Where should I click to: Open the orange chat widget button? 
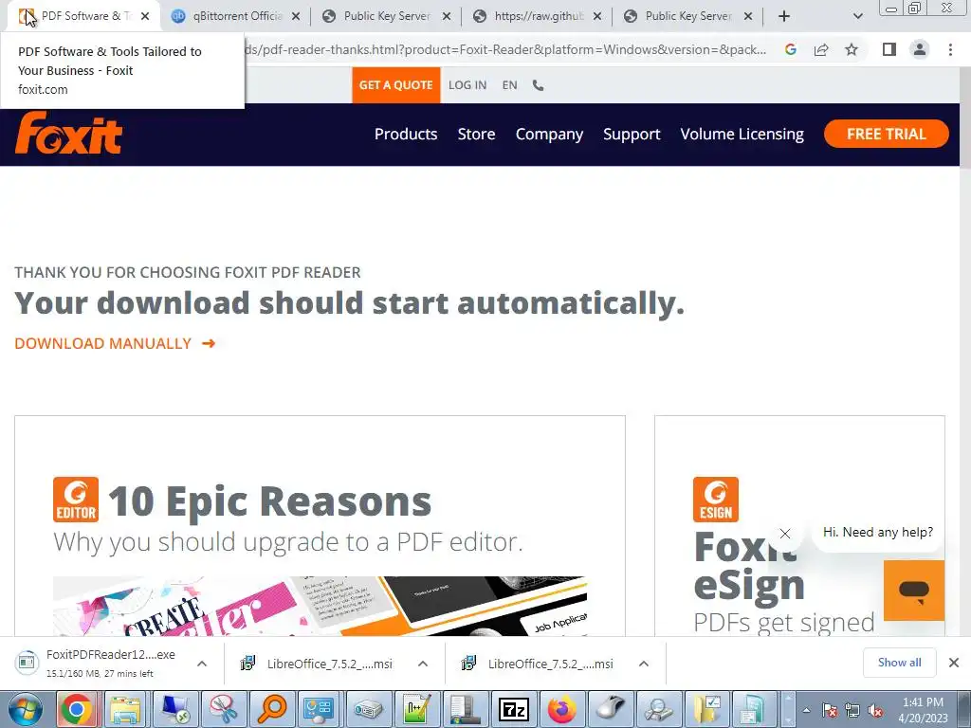click(914, 590)
